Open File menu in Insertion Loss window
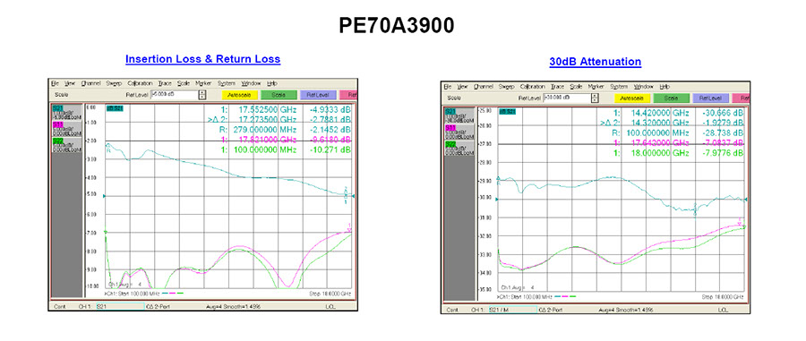Screen dimensions: 806x341 55,83
